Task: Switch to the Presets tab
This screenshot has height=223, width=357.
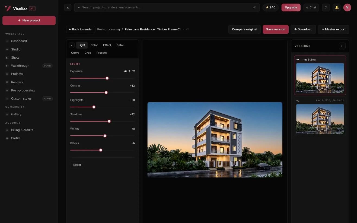Action: 101,53
